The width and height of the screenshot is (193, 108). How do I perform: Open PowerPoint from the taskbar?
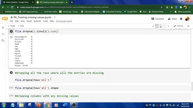[38, 105]
